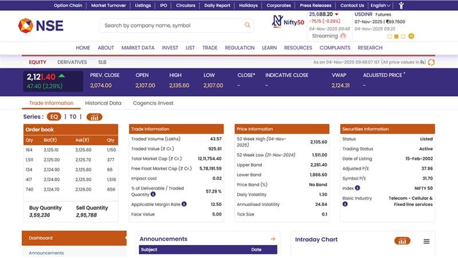The width and height of the screenshot is (458, 258).
Task: Select the EQ series toggle
Action: 54,116
